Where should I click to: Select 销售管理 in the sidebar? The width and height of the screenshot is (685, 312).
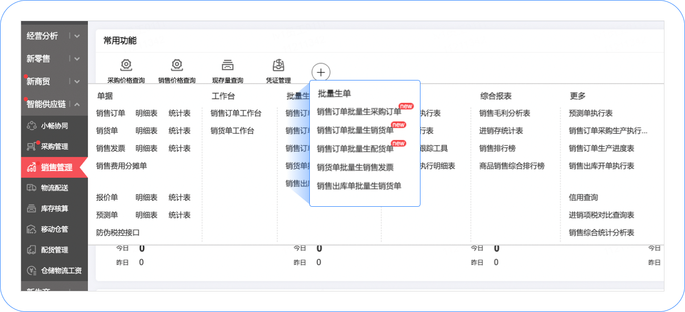coord(56,167)
